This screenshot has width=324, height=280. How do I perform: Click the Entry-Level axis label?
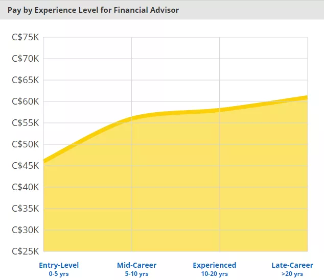pyautogui.click(x=59, y=265)
